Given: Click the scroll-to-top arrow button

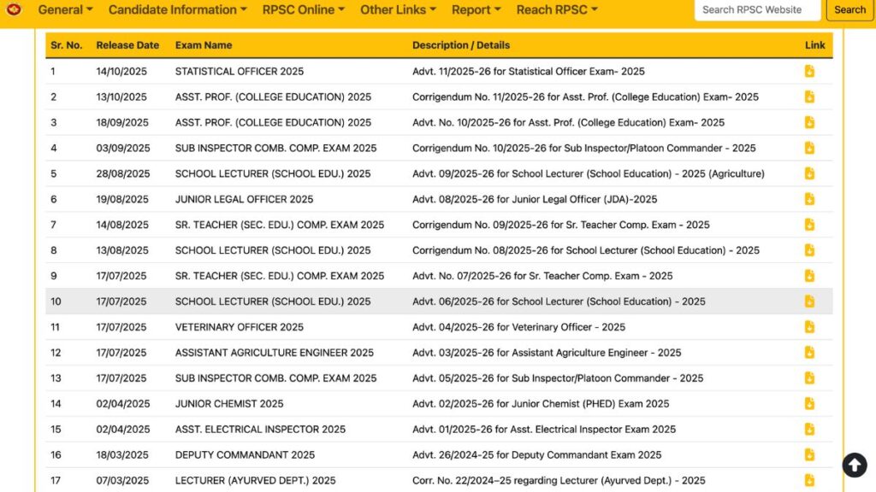Looking at the screenshot, I should tap(854, 465).
